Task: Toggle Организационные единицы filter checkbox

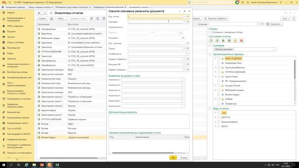Action: (210, 54)
